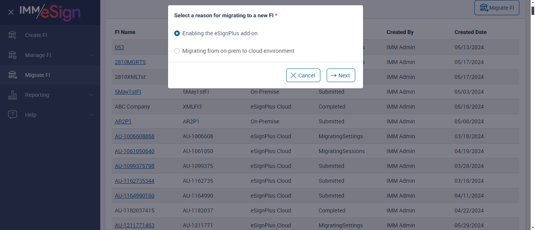This screenshot has width=535, height=230.
Task: Expand the Reporting submenu chevron
Action: point(92,95)
